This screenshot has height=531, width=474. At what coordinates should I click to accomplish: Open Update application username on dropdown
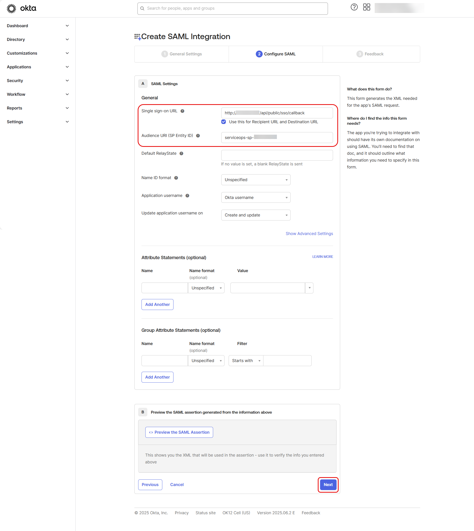[x=256, y=215]
